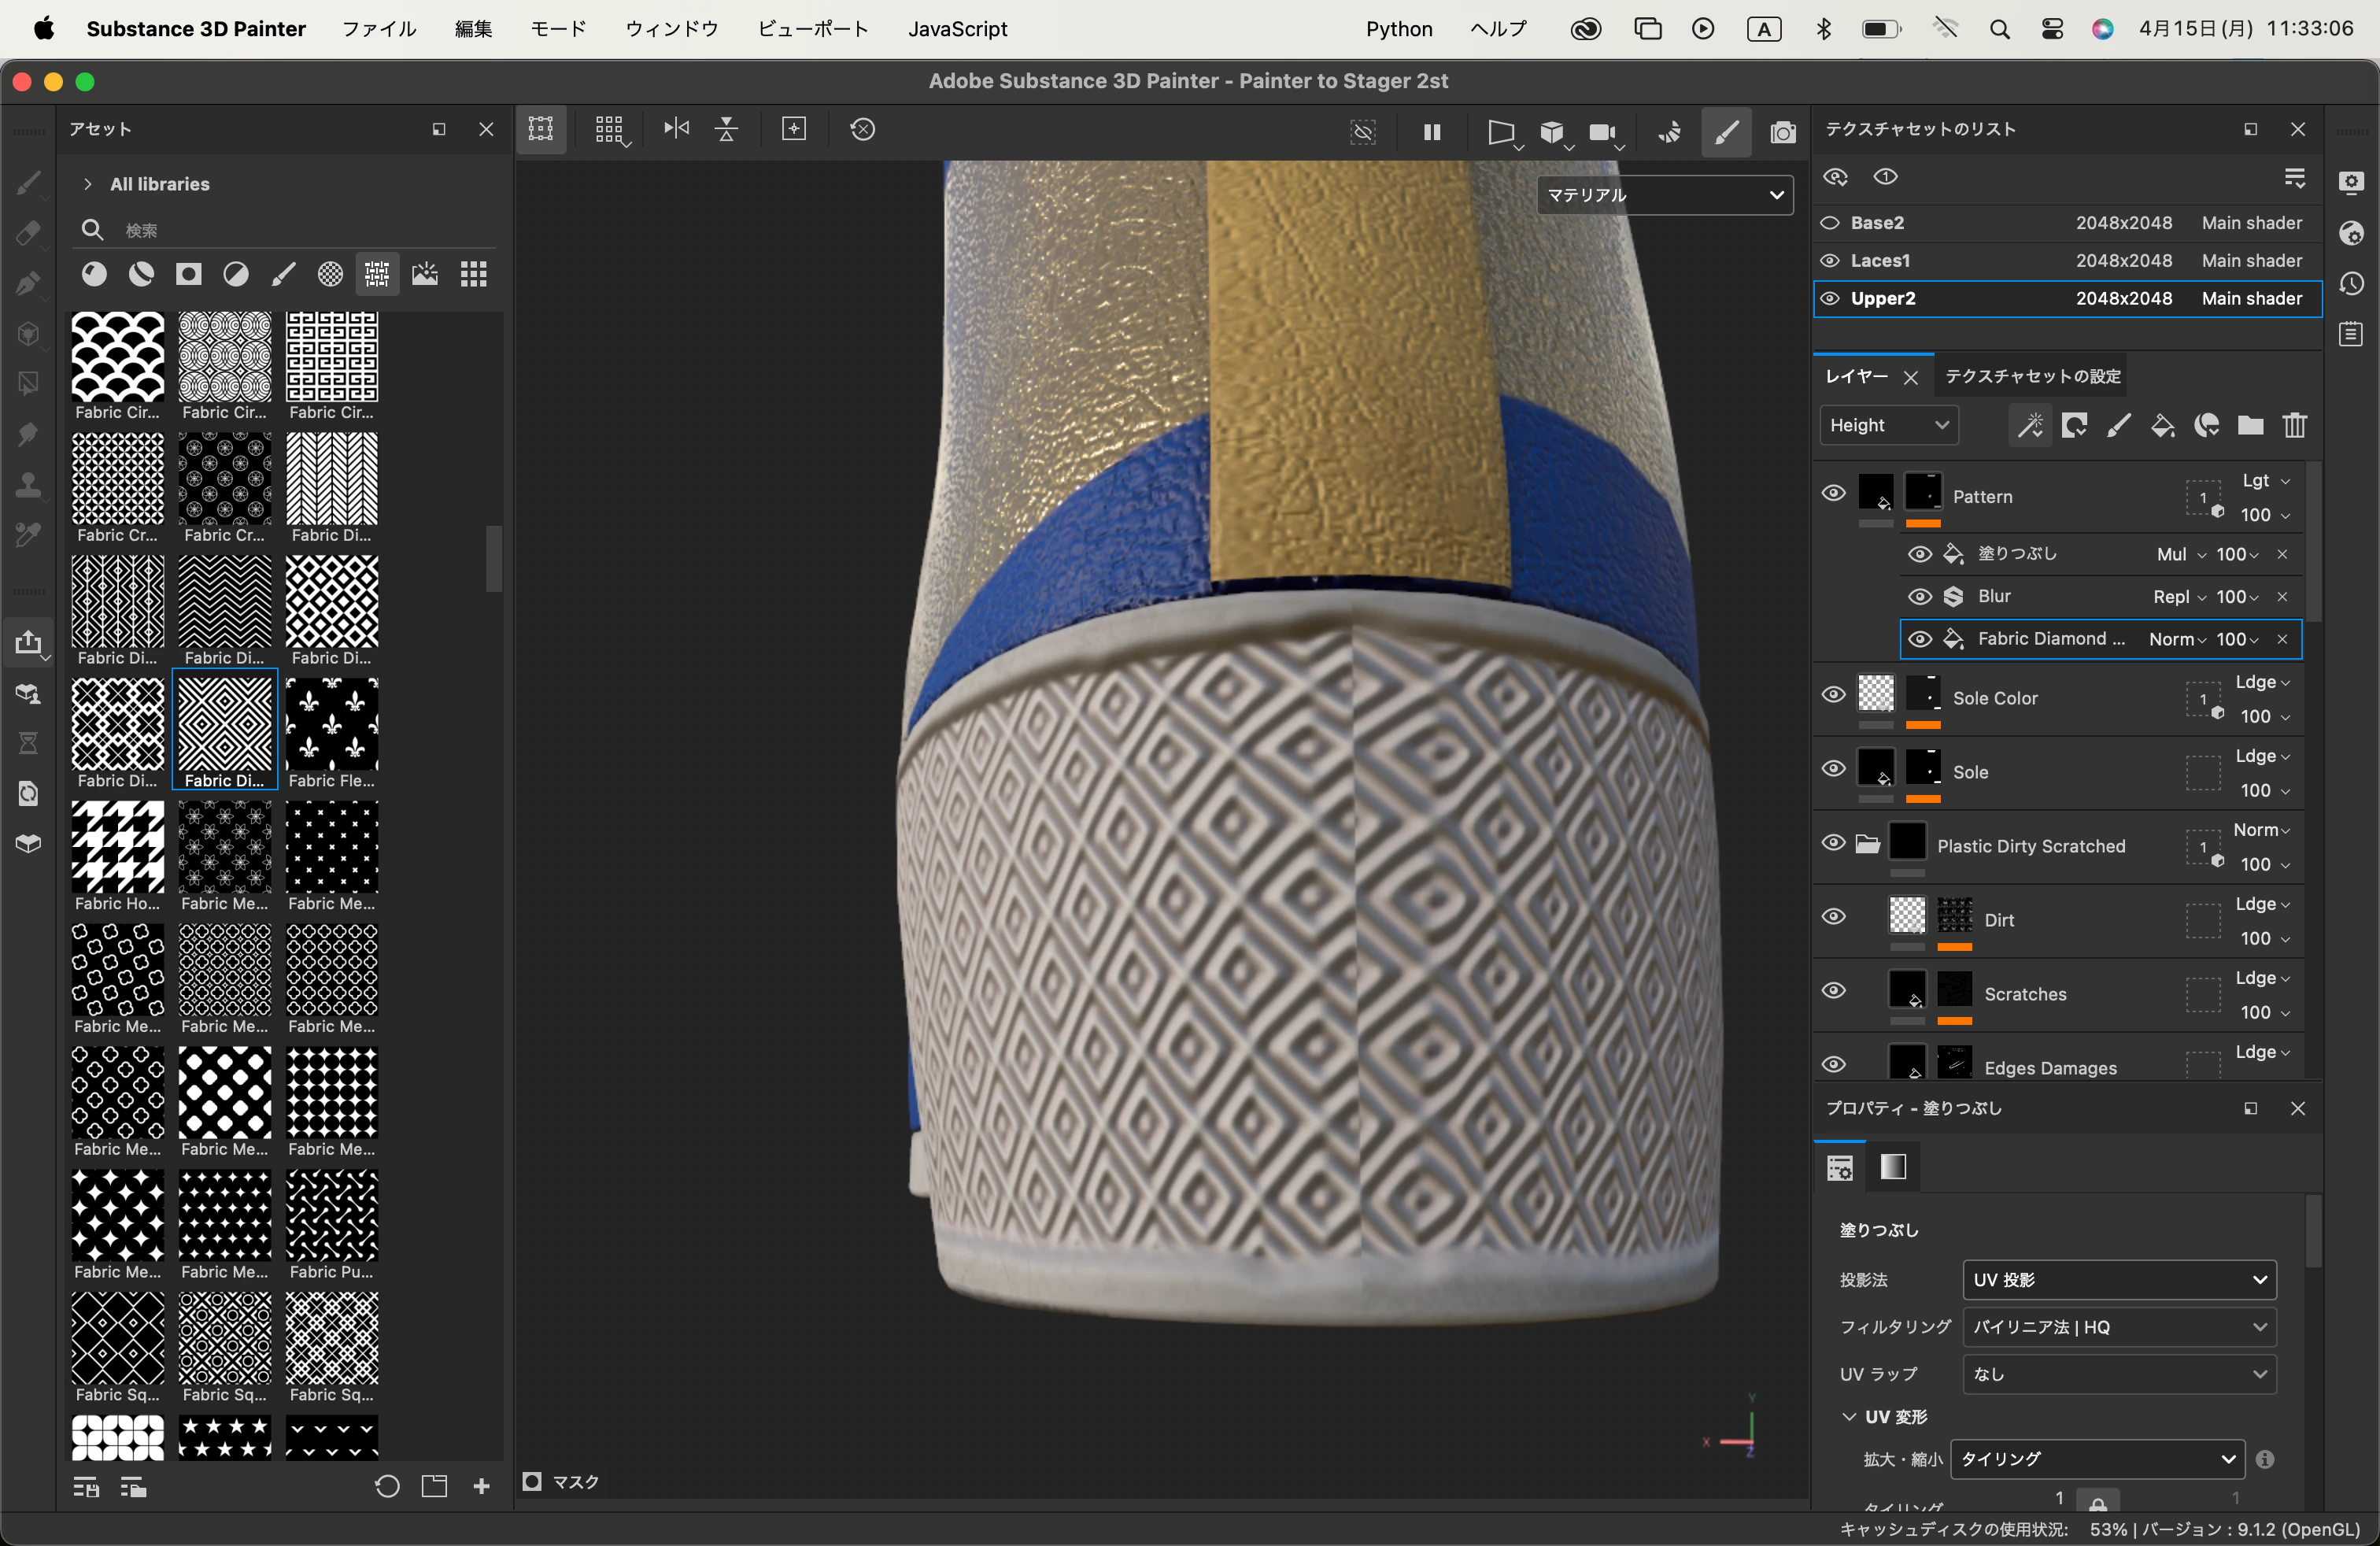The width and height of the screenshot is (2380, 1546).
Task: Hide the Sole Color layer
Action: tap(1833, 694)
